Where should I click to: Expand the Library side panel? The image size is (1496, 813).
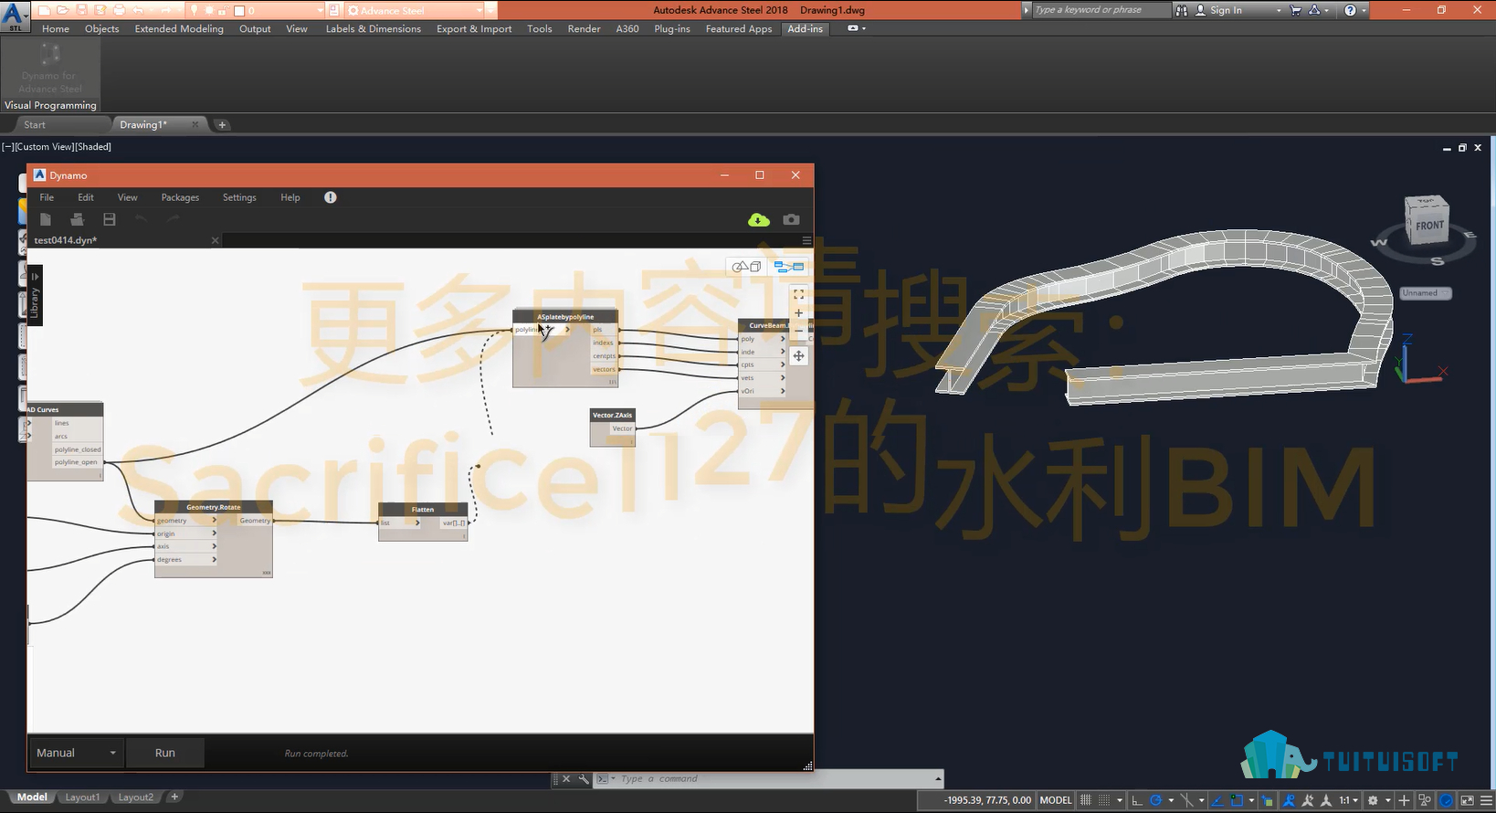pos(35,295)
